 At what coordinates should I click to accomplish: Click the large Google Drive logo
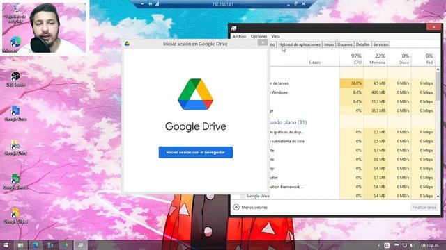coord(196,94)
